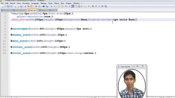Click the Cut scissors icon
Screen dimensions: 175x98
(x=25, y=6)
